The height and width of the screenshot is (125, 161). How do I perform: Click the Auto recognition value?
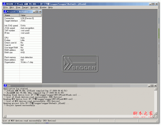click(27, 28)
